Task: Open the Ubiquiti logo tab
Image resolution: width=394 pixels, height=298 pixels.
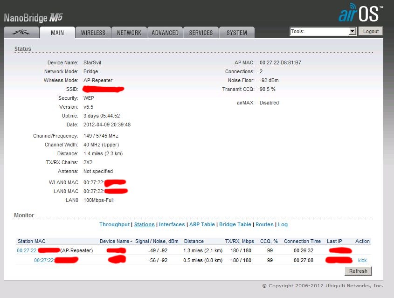Action: pos(21,33)
